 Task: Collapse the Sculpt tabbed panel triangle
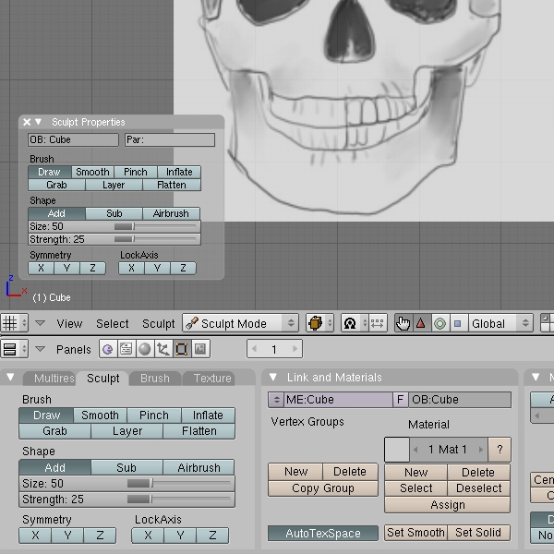(10, 378)
